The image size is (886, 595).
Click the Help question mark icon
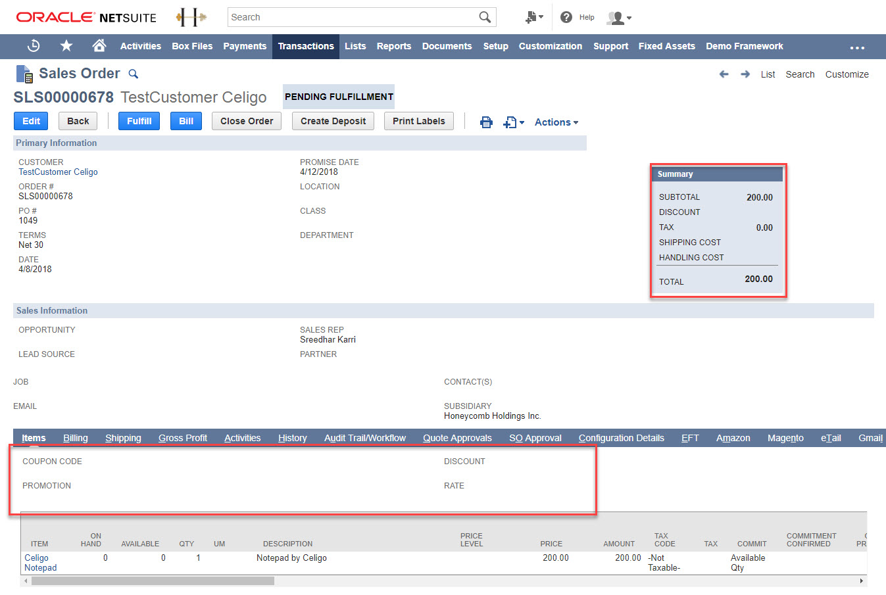pyautogui.click(x=566, y=17)
